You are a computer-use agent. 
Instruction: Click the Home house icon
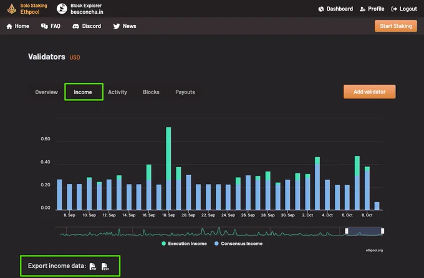pos(9,26)
